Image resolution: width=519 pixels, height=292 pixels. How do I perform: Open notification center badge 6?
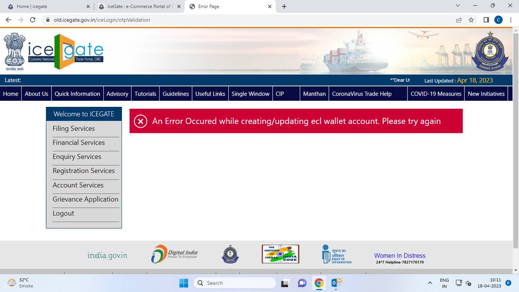pos(508,282)
